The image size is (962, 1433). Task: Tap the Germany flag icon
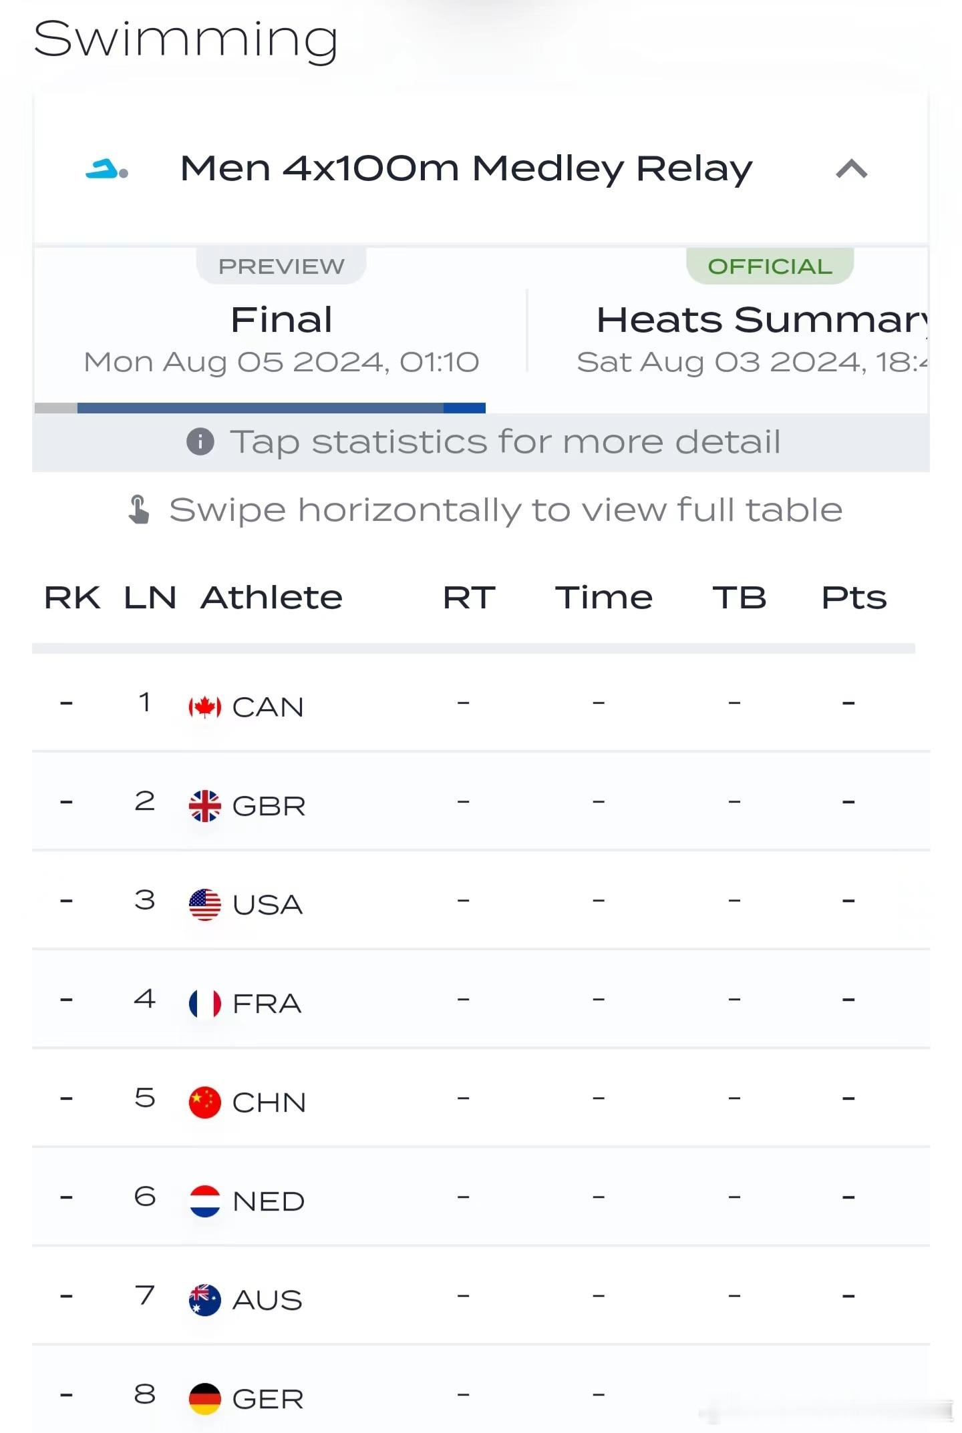(204, 1398)
